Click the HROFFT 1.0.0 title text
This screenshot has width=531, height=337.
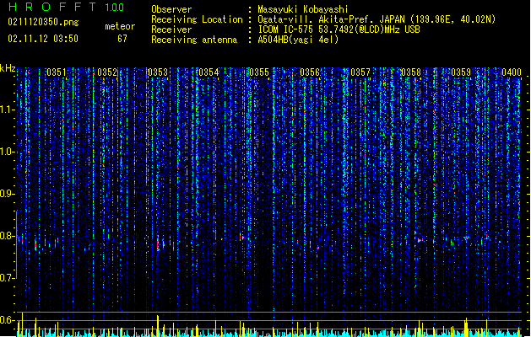[x=66, y=7]
